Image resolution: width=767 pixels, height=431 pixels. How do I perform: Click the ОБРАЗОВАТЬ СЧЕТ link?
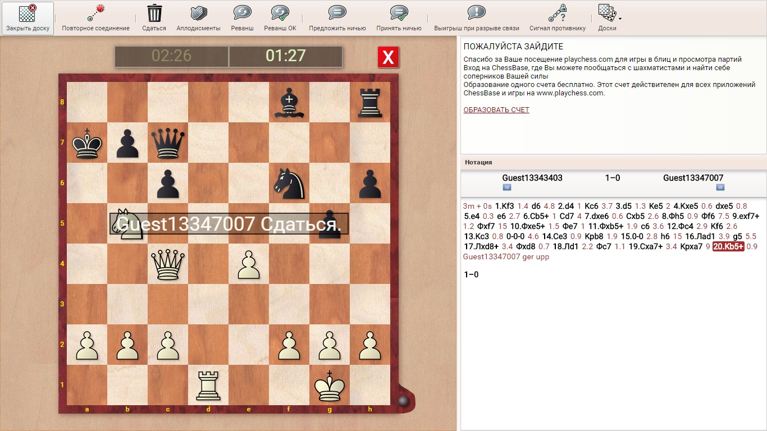tap(496, 110)
